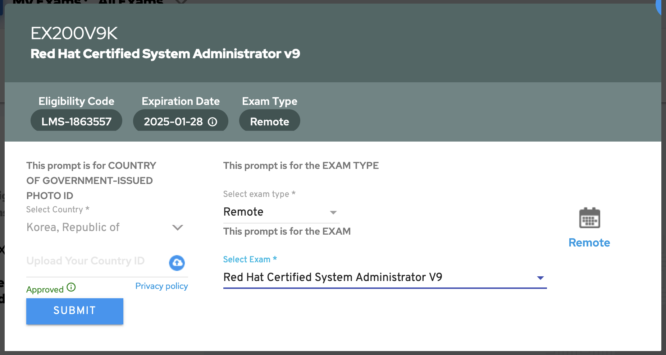Click the Exam Type header label
Viewport: 666px width, 355px height.
(x=270, y=101)
